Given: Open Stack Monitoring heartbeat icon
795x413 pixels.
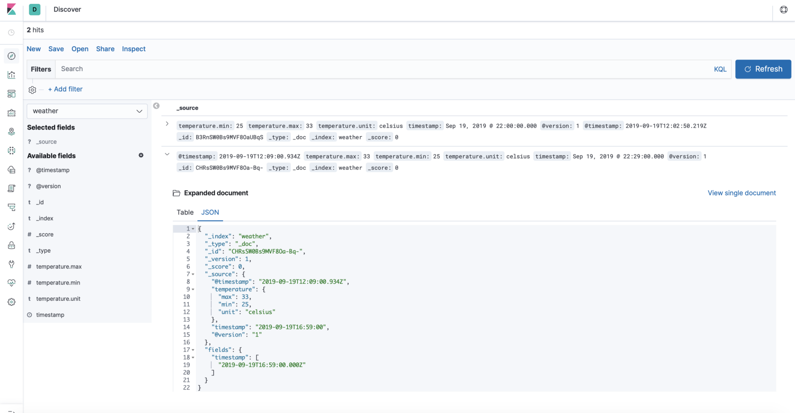Looking at the screenshot, I should [x=11, y=283].
